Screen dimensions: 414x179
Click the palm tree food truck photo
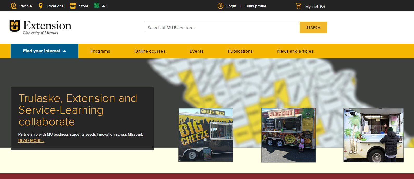(374, 135)
